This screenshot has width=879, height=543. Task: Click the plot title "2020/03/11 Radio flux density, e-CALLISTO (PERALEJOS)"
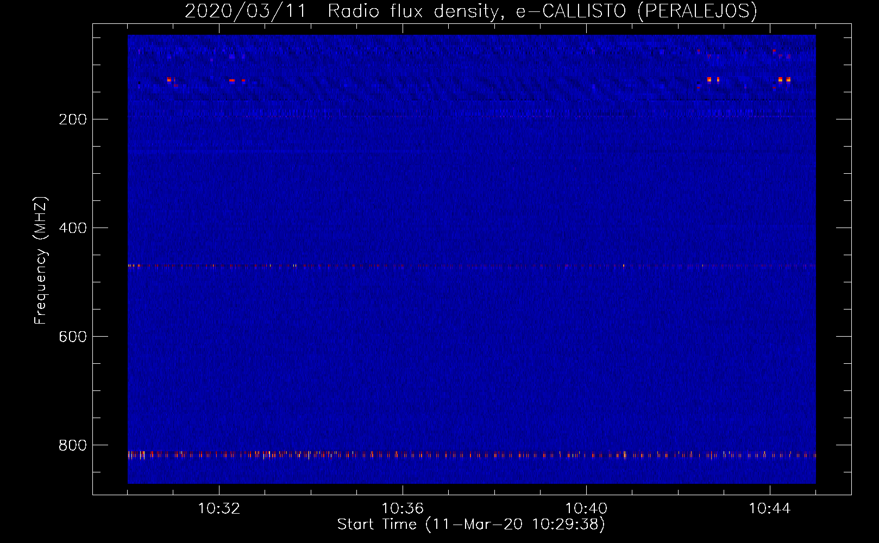click(471, 11)
